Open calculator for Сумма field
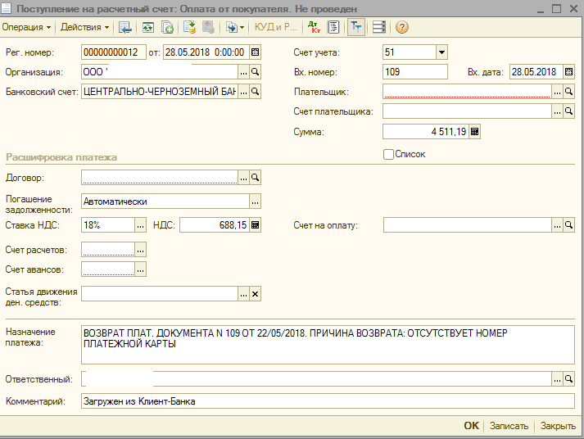Viewport: 584px width, 439px height. 474,131
